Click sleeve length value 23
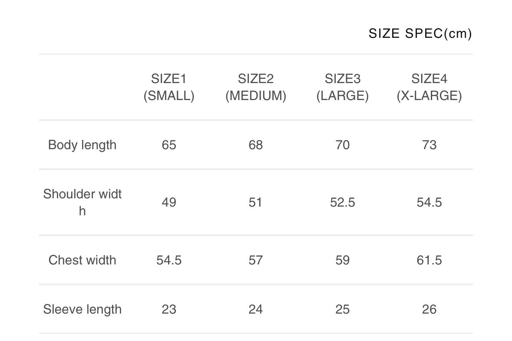The width and height of the screenshot is (512, 341). (169, 309)
